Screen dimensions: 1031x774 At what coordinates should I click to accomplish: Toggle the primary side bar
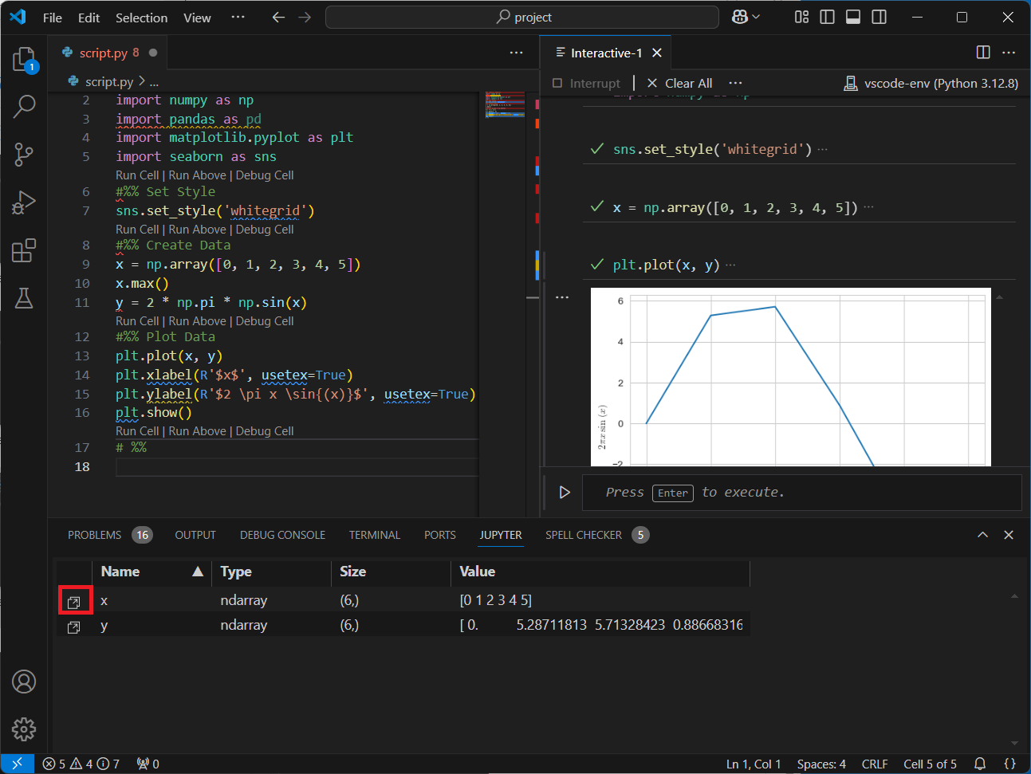(x=828, y=17)
